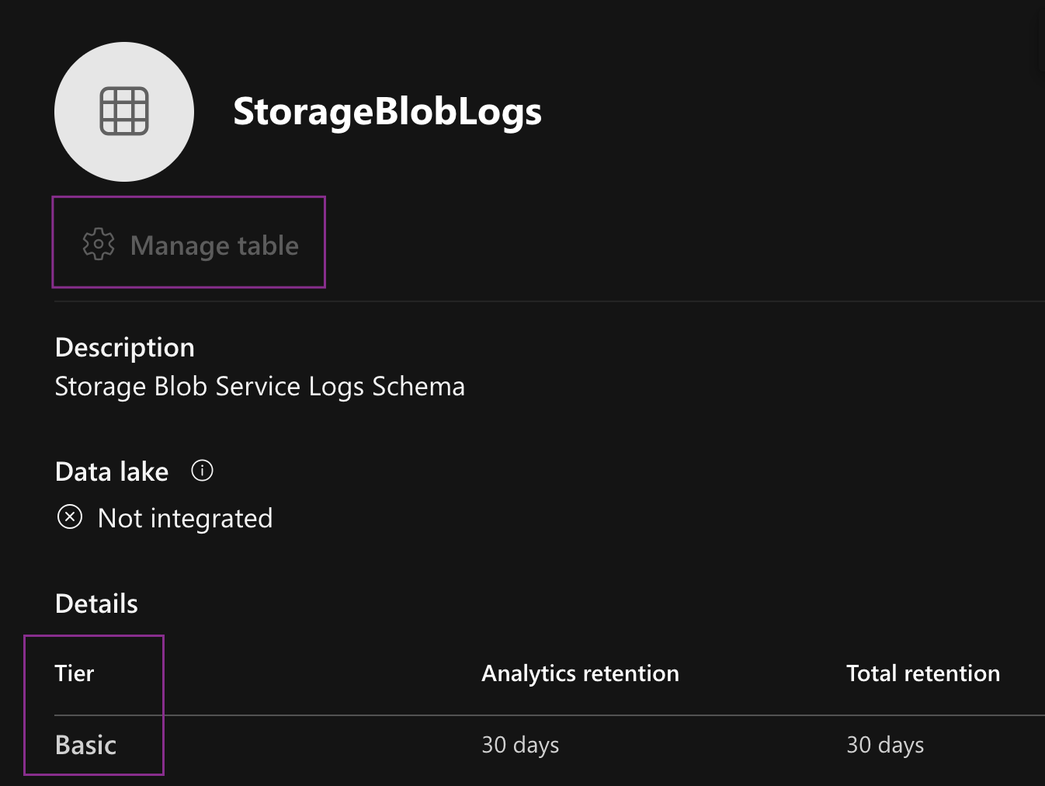Click the Basic tier value

coord(85,744)
